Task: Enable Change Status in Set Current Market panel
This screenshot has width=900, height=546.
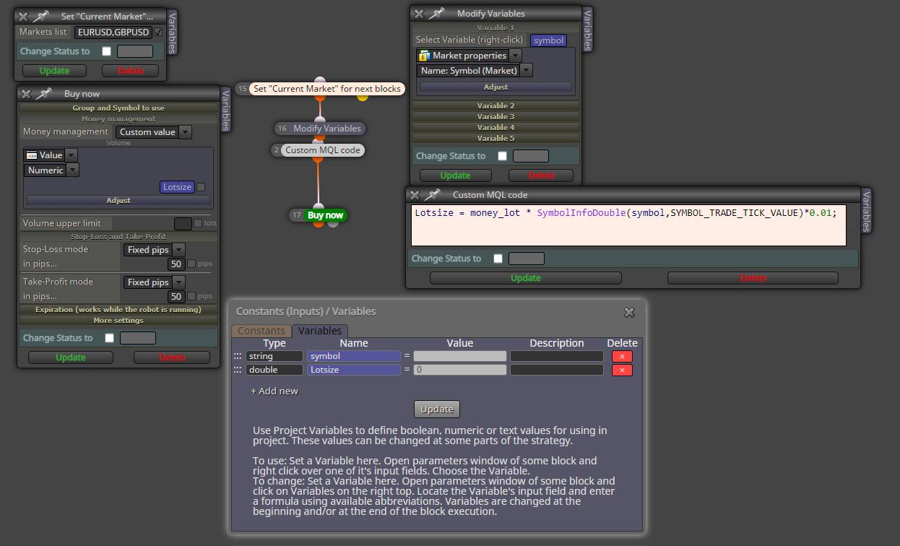Action: tap(107, 51)
